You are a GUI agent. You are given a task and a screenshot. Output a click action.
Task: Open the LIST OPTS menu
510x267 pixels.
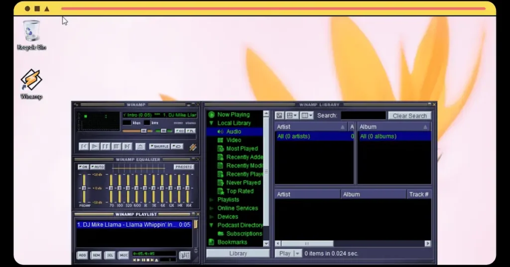coord(185,255)
